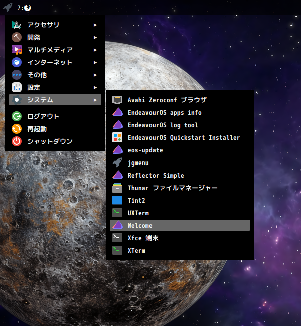Viewport: 301px width, 326px height.
Task: Click the EndeavourOS log tool logo icon
Action: click(x=117, y=125)
